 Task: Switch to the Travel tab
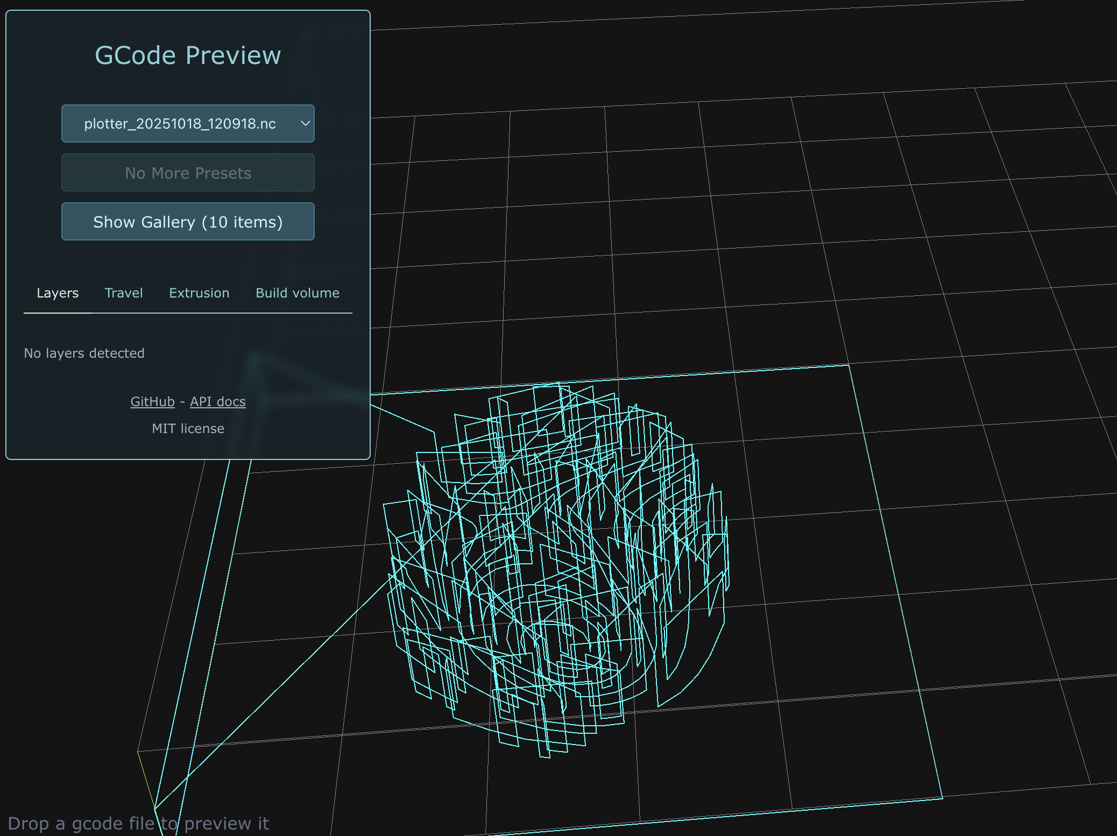click(124, 293)
